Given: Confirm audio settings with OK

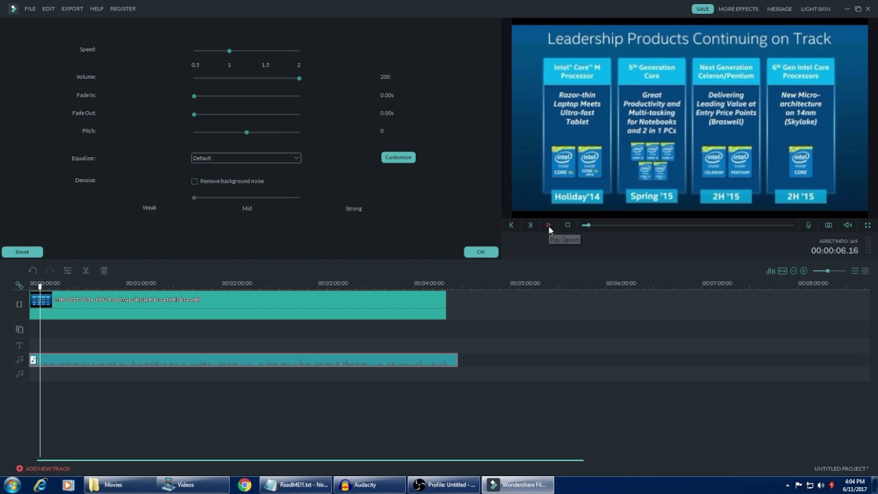Looking at the screenshot, I should coord(481,252).
